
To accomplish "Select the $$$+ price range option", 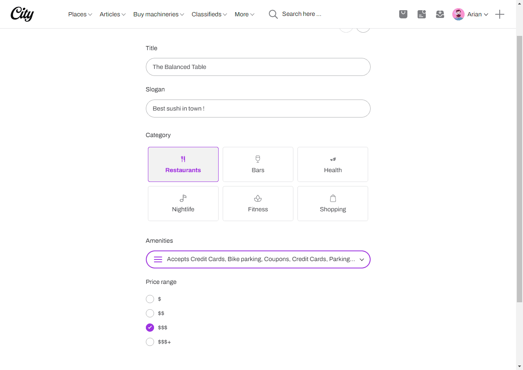I will click(x=150, y=341).
